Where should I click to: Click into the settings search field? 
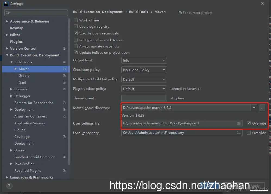(x=36, y=13)
